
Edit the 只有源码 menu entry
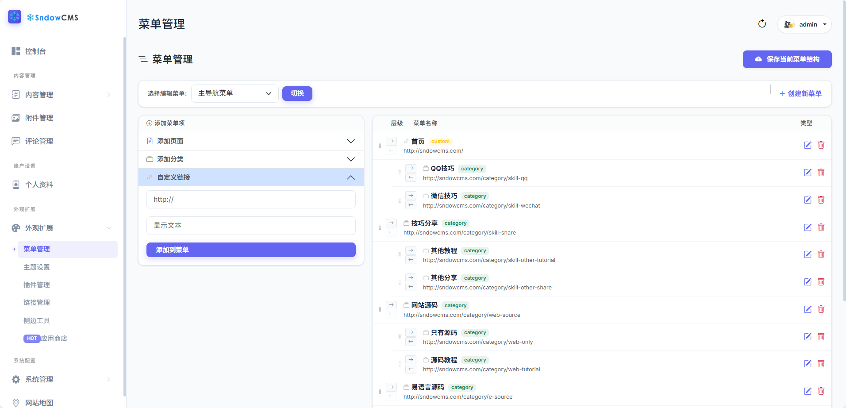(x=808, y=337)
